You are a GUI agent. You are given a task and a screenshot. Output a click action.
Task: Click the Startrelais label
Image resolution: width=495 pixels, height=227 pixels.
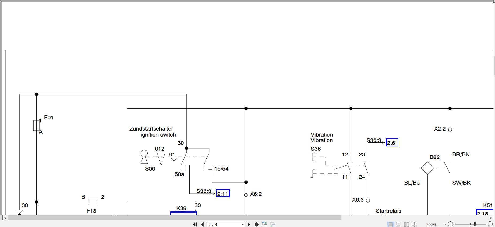click(x=389, y=211)
